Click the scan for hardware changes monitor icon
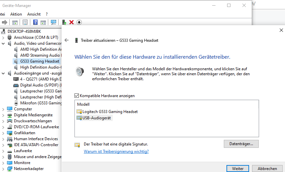 pos(54,22)
